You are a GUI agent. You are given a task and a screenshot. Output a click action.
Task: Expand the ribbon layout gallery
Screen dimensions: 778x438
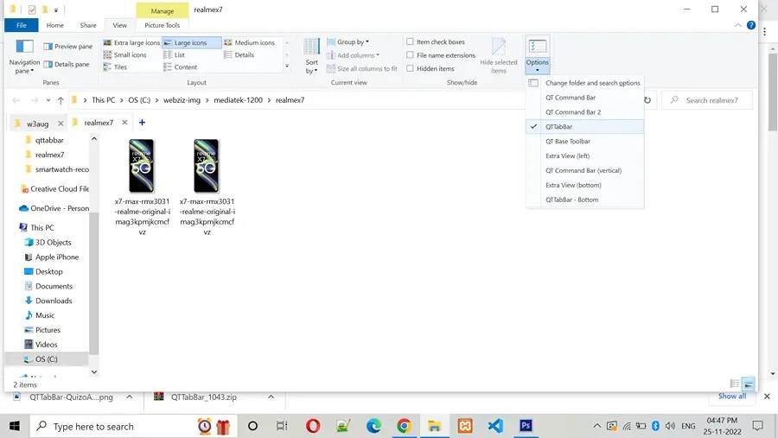click(x=287, y=66)
